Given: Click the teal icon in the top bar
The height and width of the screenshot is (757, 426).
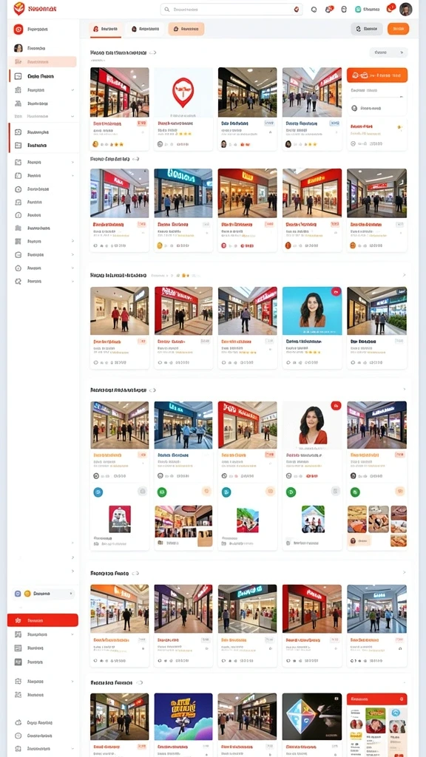Looking at the screenshot, I should (x=358, y=9).
